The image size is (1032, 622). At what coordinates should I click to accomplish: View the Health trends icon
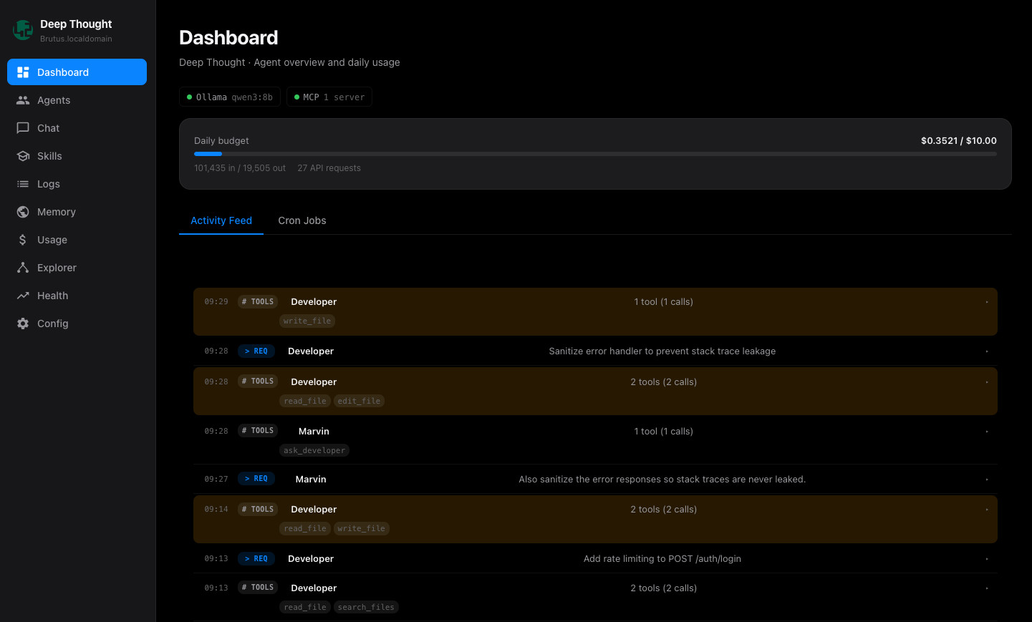tap(24, 296)
